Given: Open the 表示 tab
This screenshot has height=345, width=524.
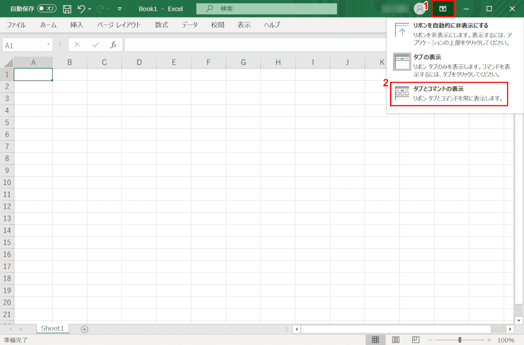Looking at the screenshot, I should pyautogui.click(x=244, y=25).
